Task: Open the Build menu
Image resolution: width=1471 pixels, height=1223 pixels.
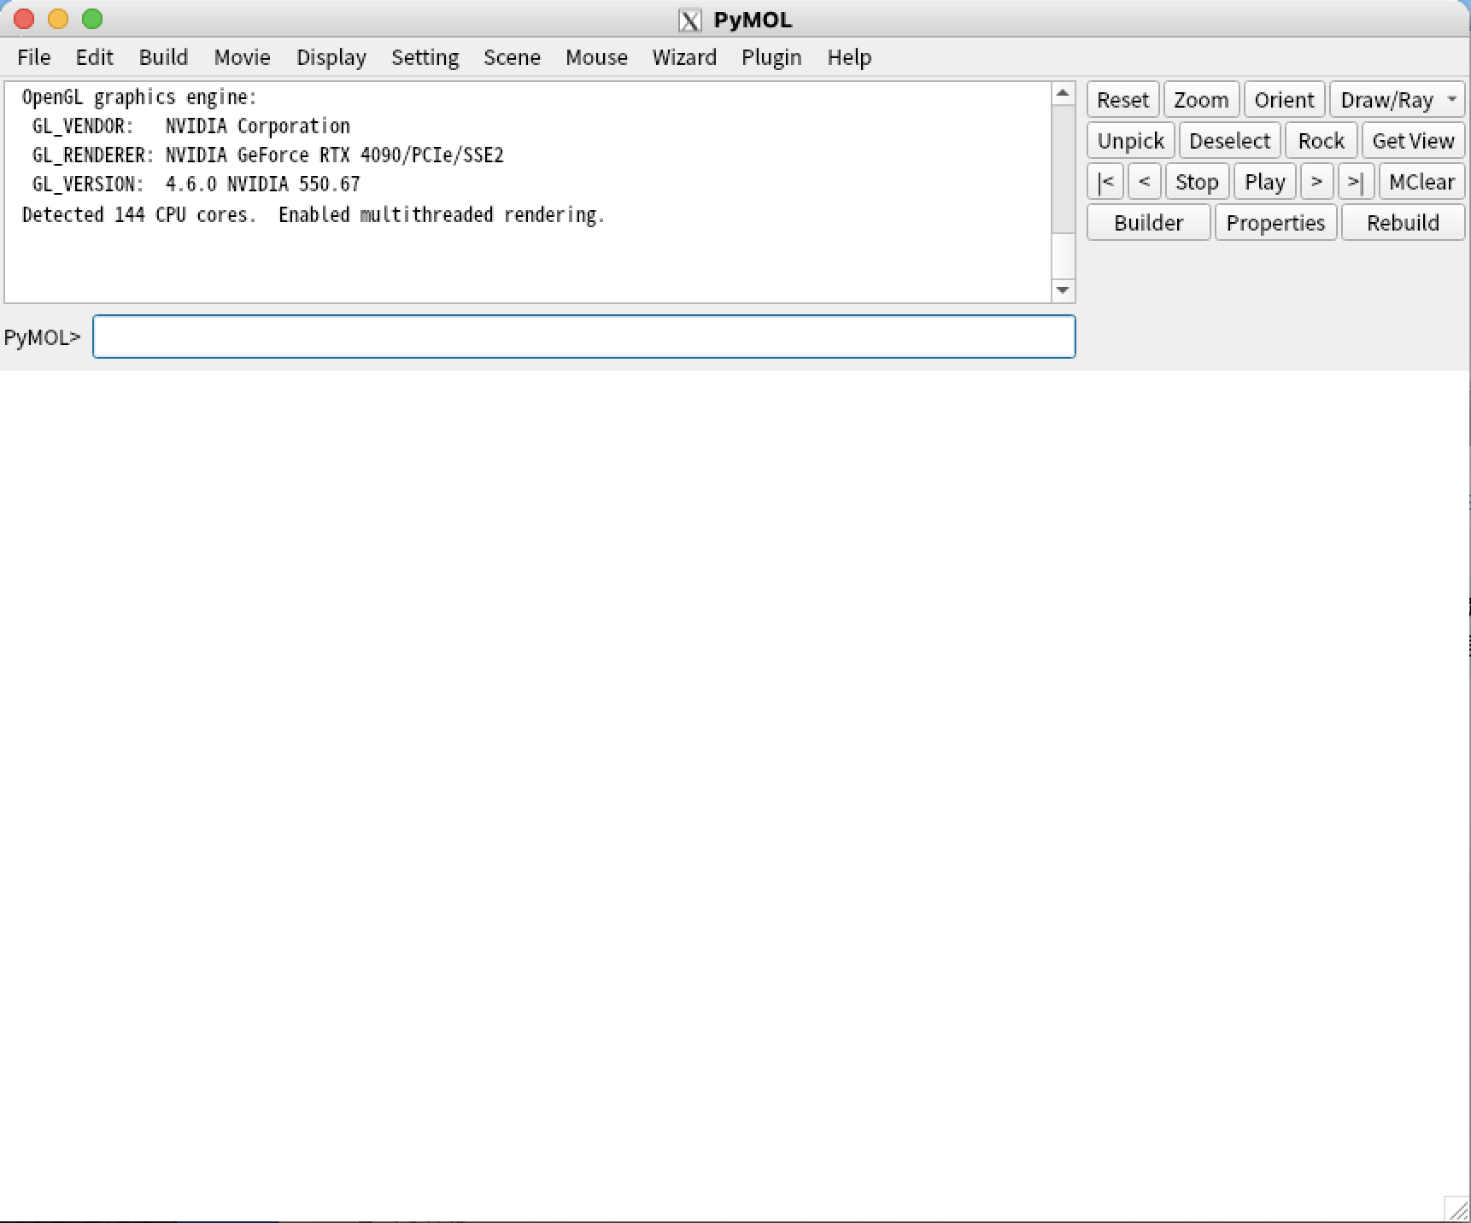Action: point(163,57)
